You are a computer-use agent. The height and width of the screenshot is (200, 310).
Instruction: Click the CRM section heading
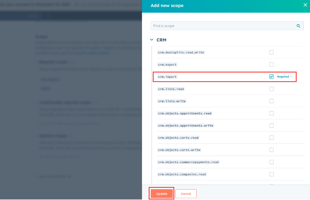pos(161,40)
